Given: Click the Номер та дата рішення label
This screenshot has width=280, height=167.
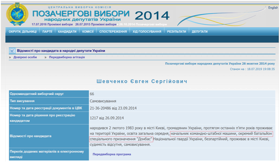Looking at the screenshot, I should (x=42, y=118).
